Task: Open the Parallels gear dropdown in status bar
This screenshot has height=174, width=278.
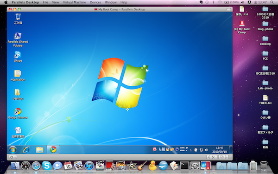Action: 13,157
